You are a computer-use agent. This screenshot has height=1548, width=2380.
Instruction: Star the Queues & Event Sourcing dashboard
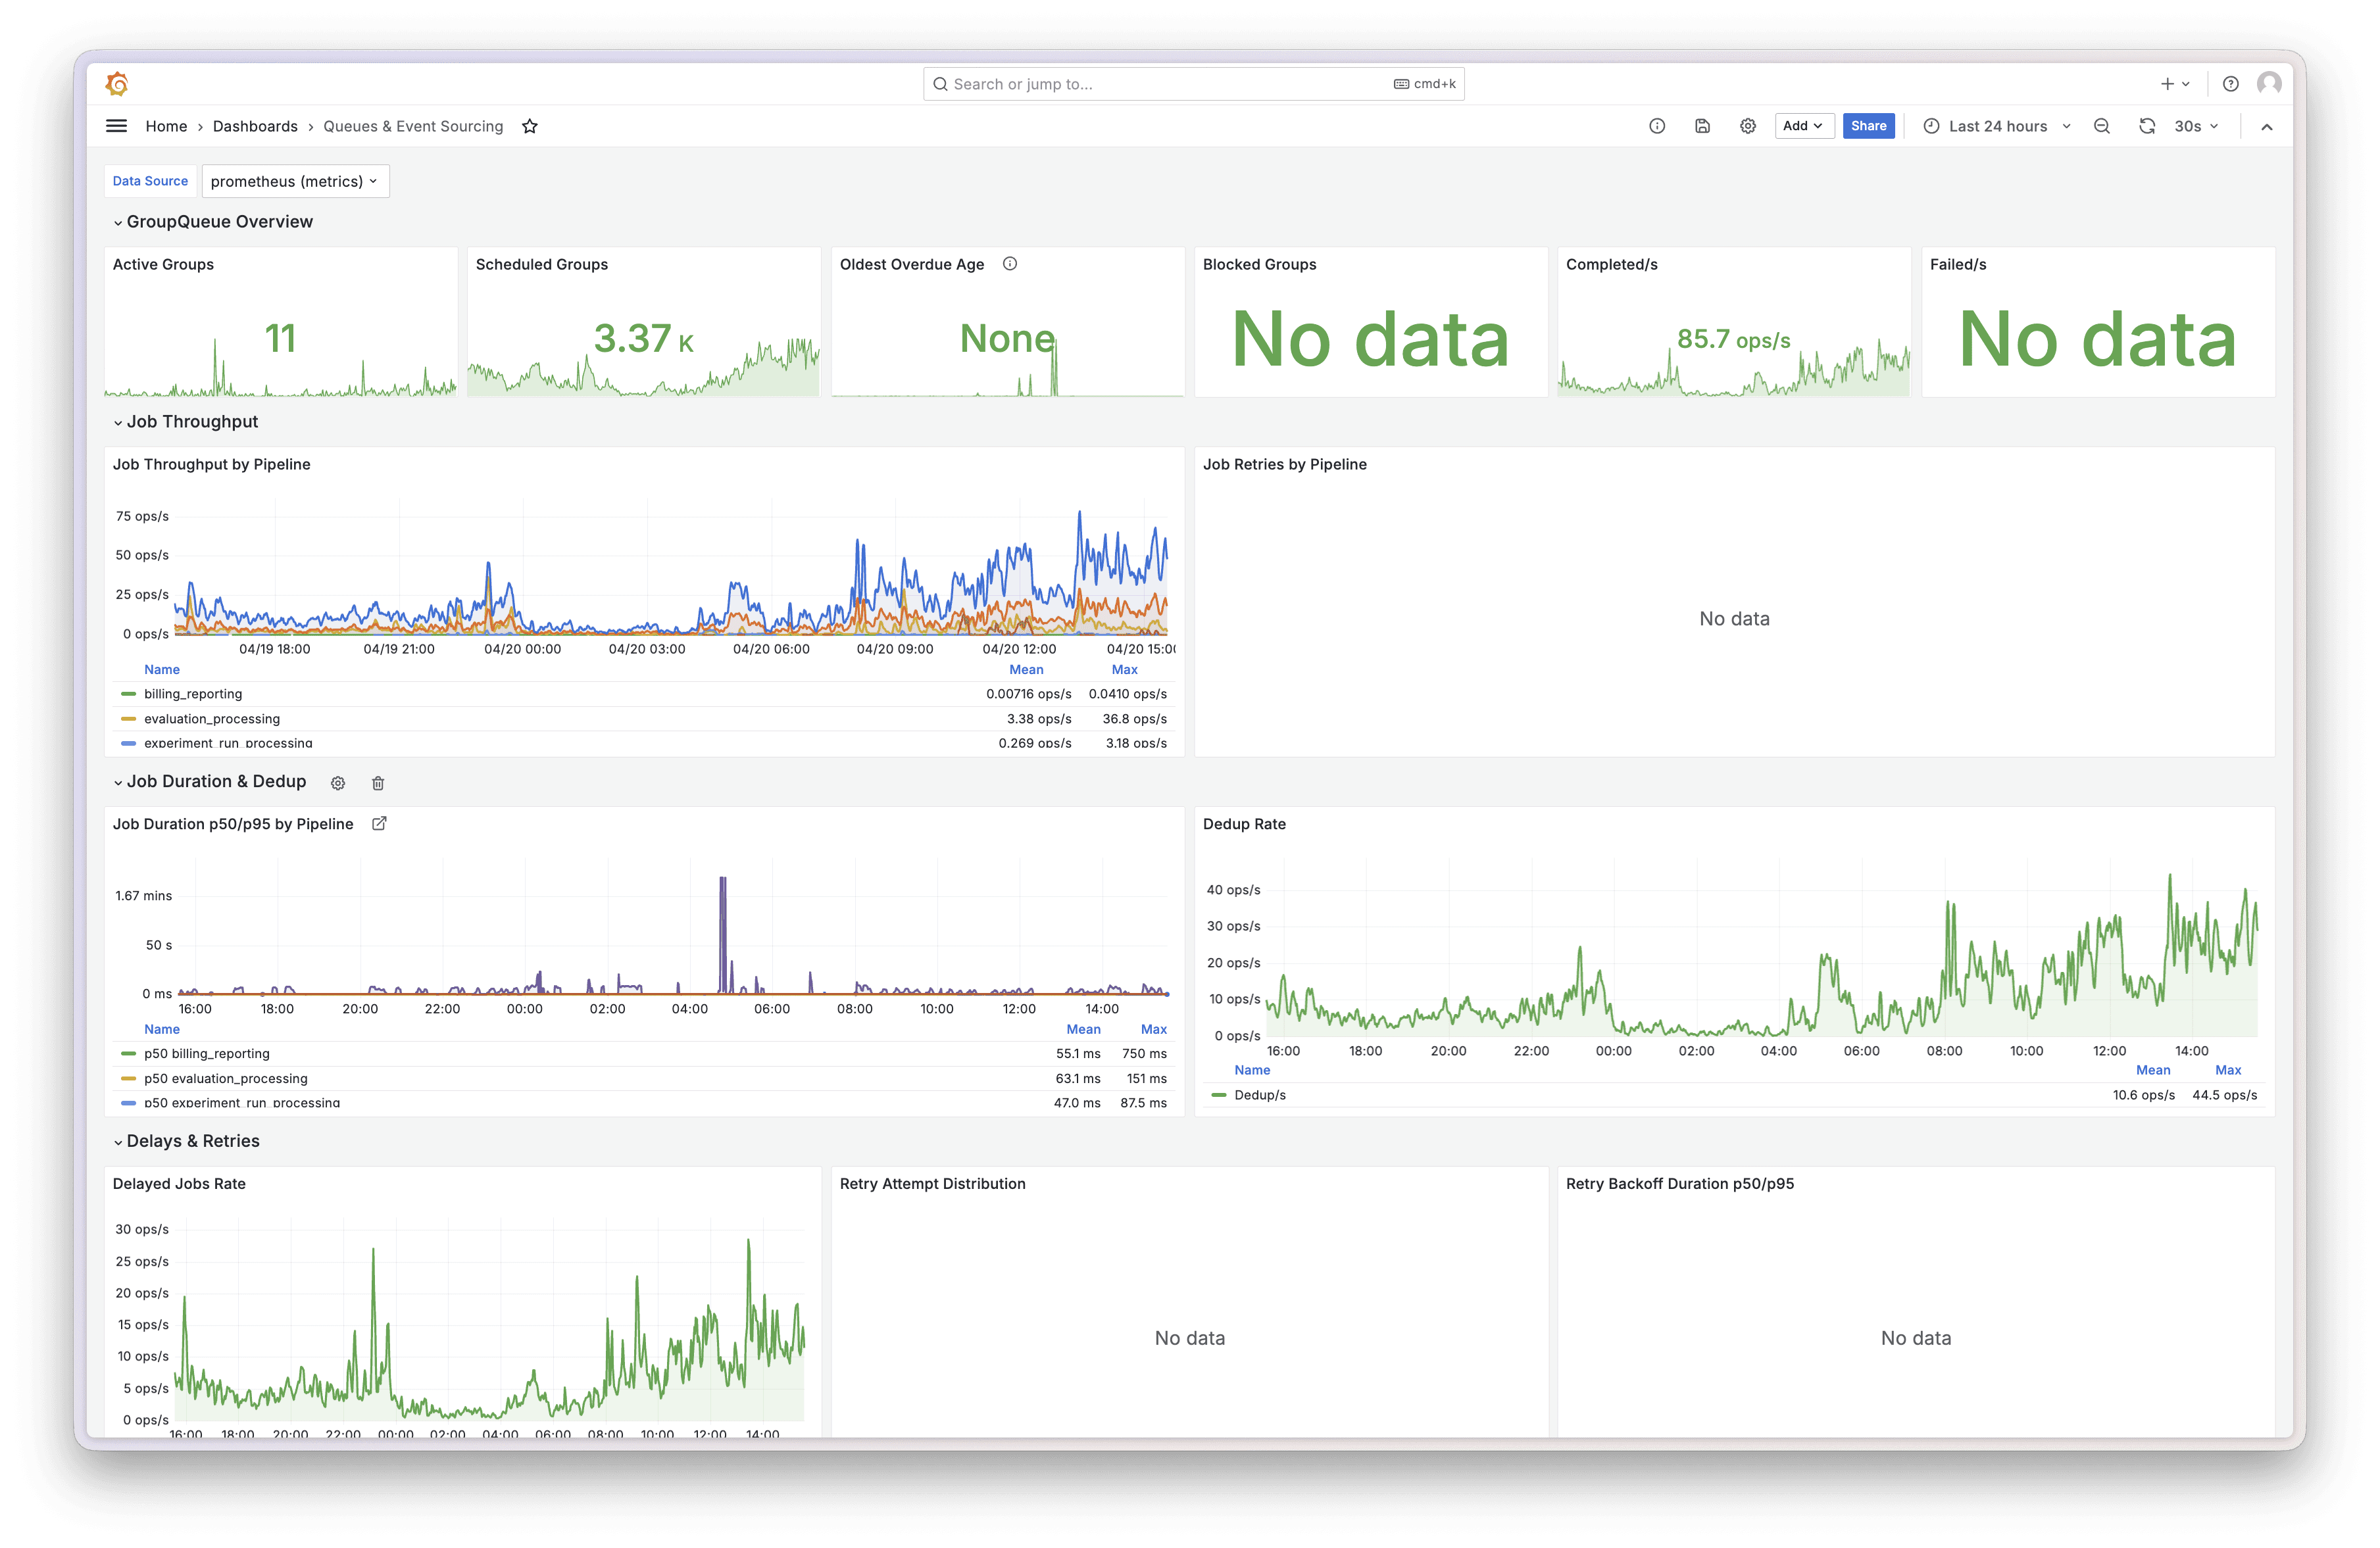click(530, 126)
